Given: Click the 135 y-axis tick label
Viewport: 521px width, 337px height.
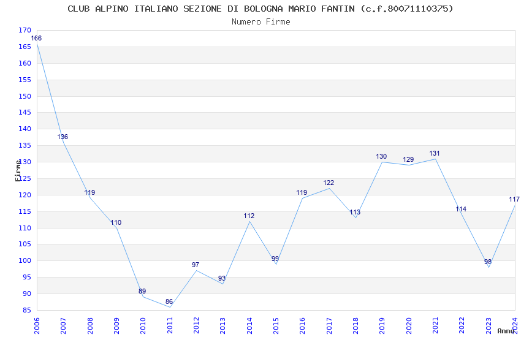Looking at the screenshot, I should click(x=25, y=145).
